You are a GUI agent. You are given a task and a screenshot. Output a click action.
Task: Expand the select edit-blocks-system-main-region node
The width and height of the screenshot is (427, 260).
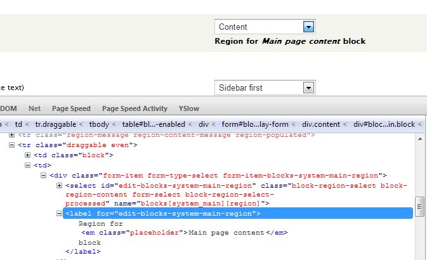tap(59, 186)
